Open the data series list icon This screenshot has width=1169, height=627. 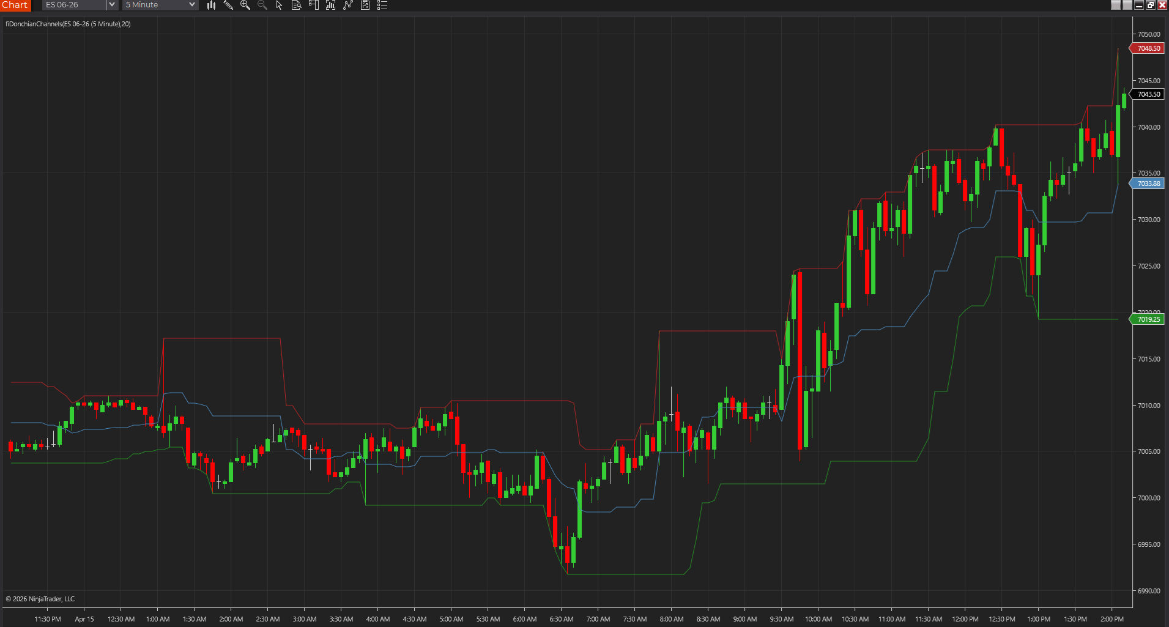(x=383, y=5)
